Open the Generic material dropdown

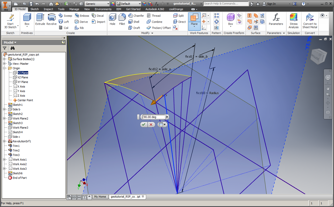[108, 4]
